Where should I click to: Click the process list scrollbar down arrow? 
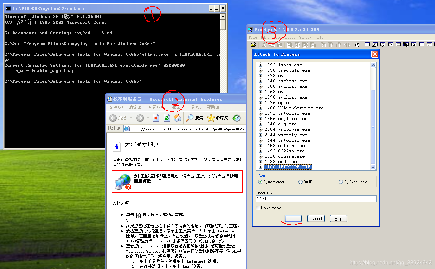[373, 167]
